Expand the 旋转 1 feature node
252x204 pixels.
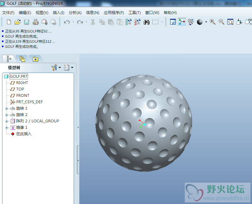pyautogui.click(x=6, y=108)
